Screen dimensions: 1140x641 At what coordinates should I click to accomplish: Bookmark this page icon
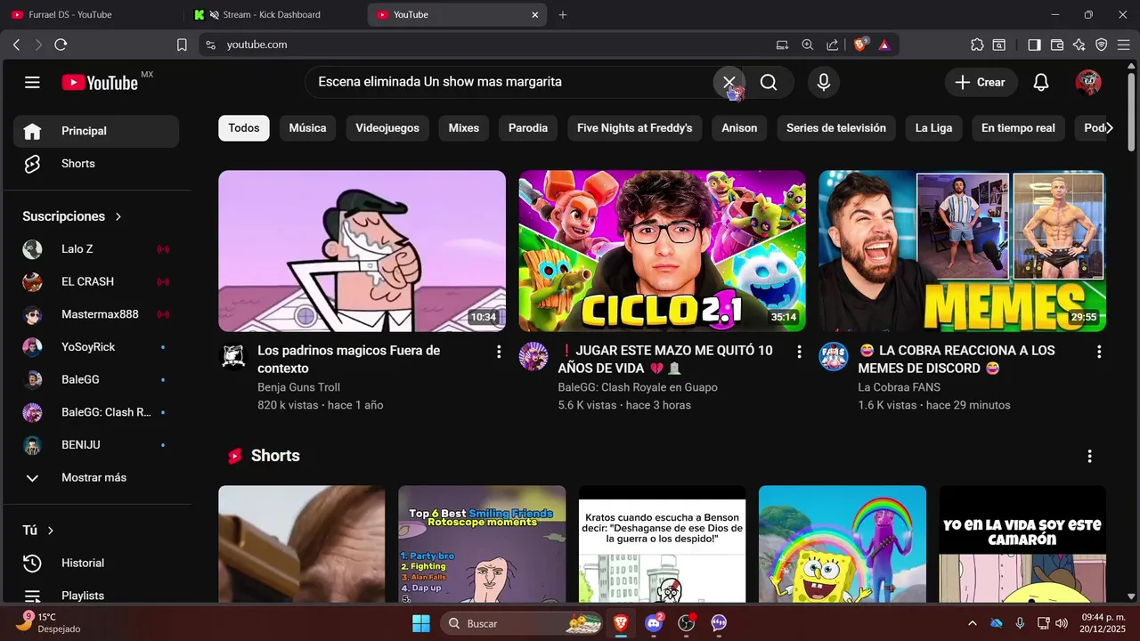[x=182, y=45]
